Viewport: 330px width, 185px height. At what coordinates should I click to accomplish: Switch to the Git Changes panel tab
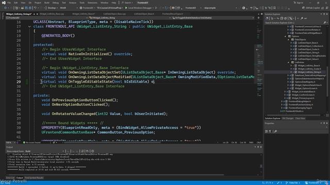point(288,119)
